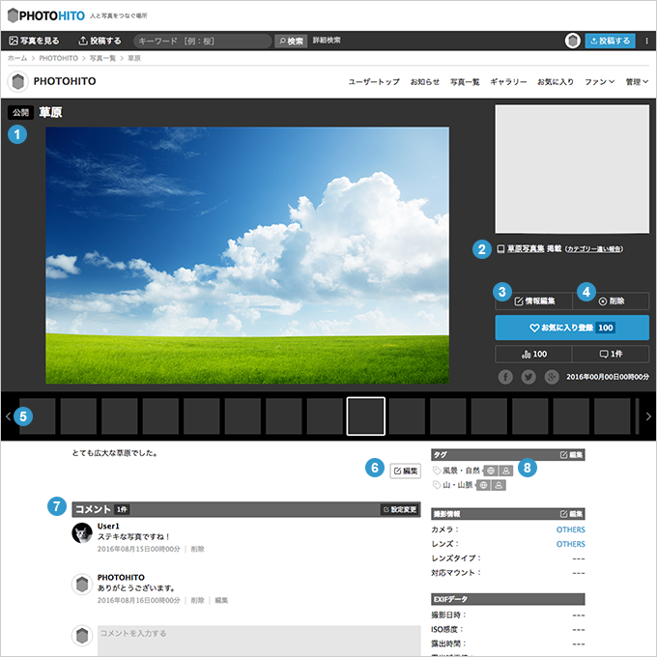
Task: Select the highlighted thumbnail in filmstrip
Action: click(x=366, y=416)
